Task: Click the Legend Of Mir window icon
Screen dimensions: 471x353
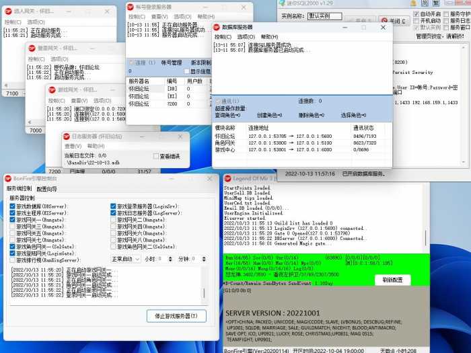Action: click(x=228, y=179)
